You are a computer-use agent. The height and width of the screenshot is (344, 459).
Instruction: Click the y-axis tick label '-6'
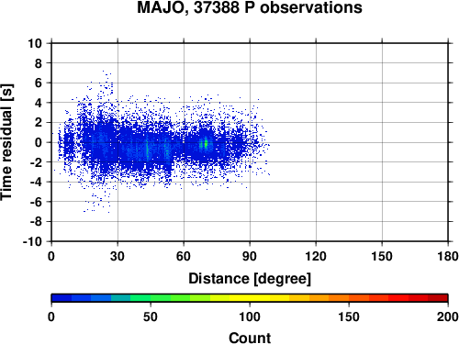[x=36, y=202]
